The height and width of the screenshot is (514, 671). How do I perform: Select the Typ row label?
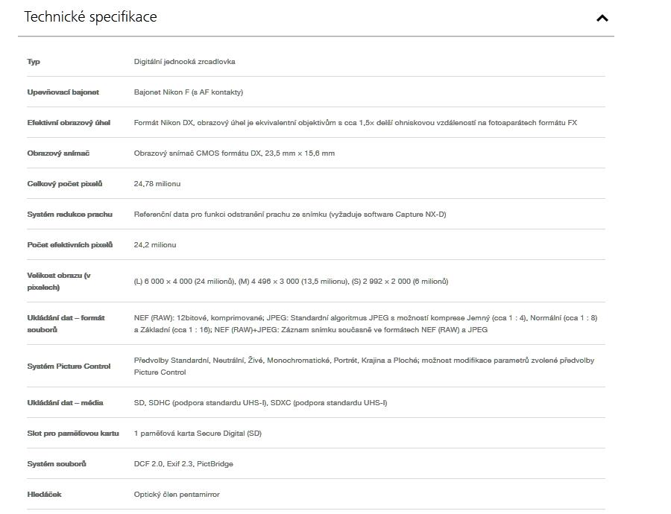tap(34, 62)
